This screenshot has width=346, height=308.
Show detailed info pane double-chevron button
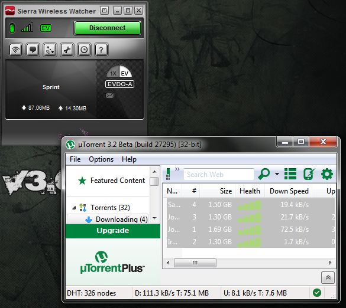click(x=328, y=278)
